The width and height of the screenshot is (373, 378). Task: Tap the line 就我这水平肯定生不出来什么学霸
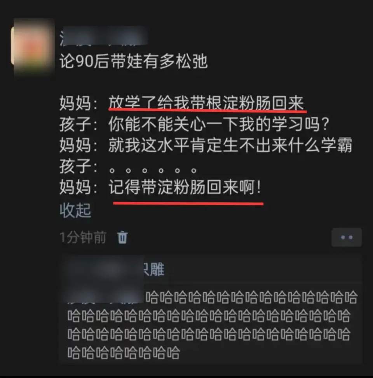click(x=230, y=145)
